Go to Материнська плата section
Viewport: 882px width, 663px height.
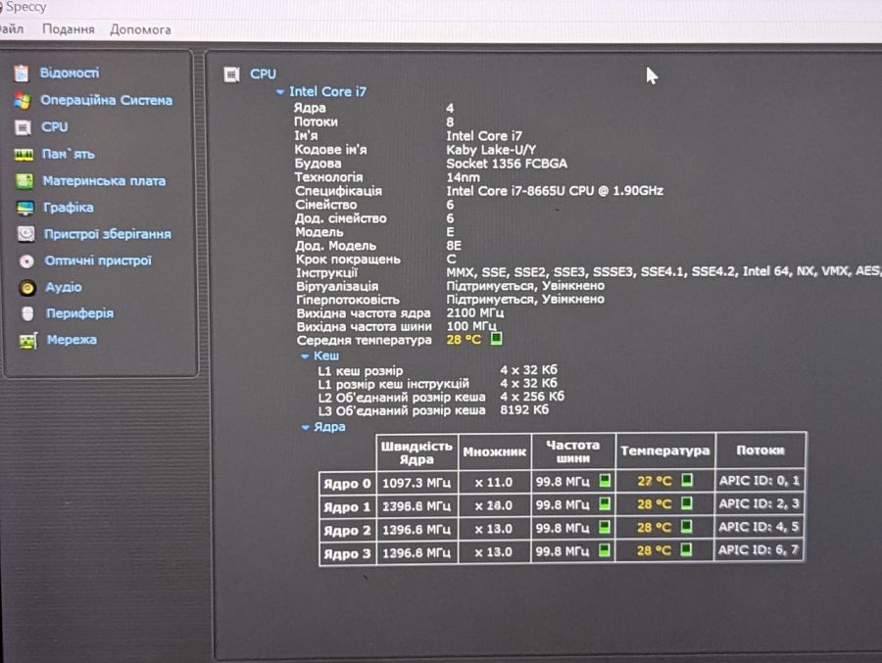104,181
